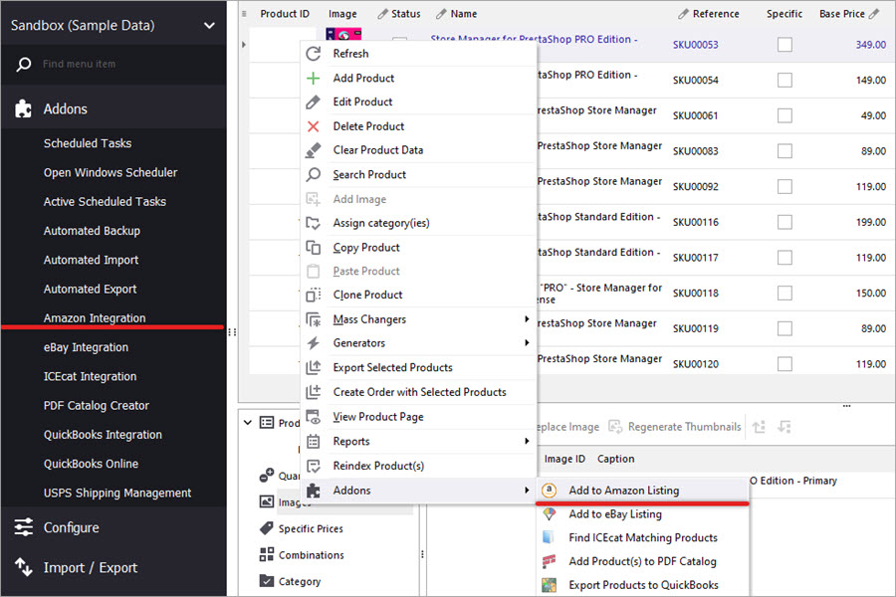Image resolution: width=896 pixels, height=597 pixels.
Task: Click the Amazon logo icon in the submenu
Action: (x=549, y=491)
